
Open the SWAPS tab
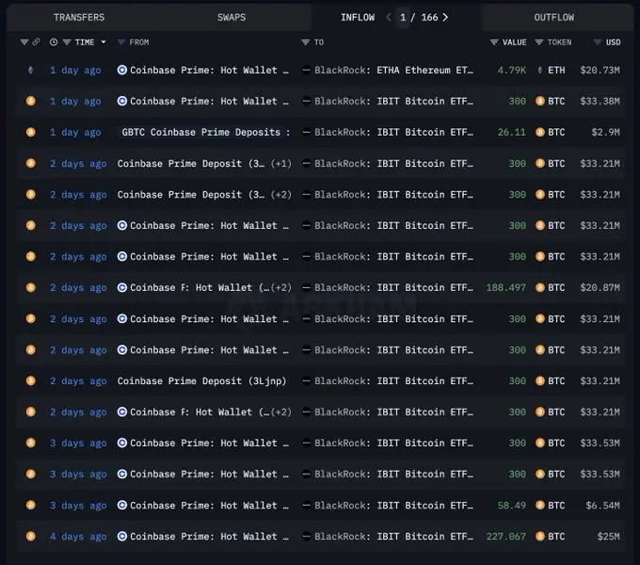pos(232,17)
